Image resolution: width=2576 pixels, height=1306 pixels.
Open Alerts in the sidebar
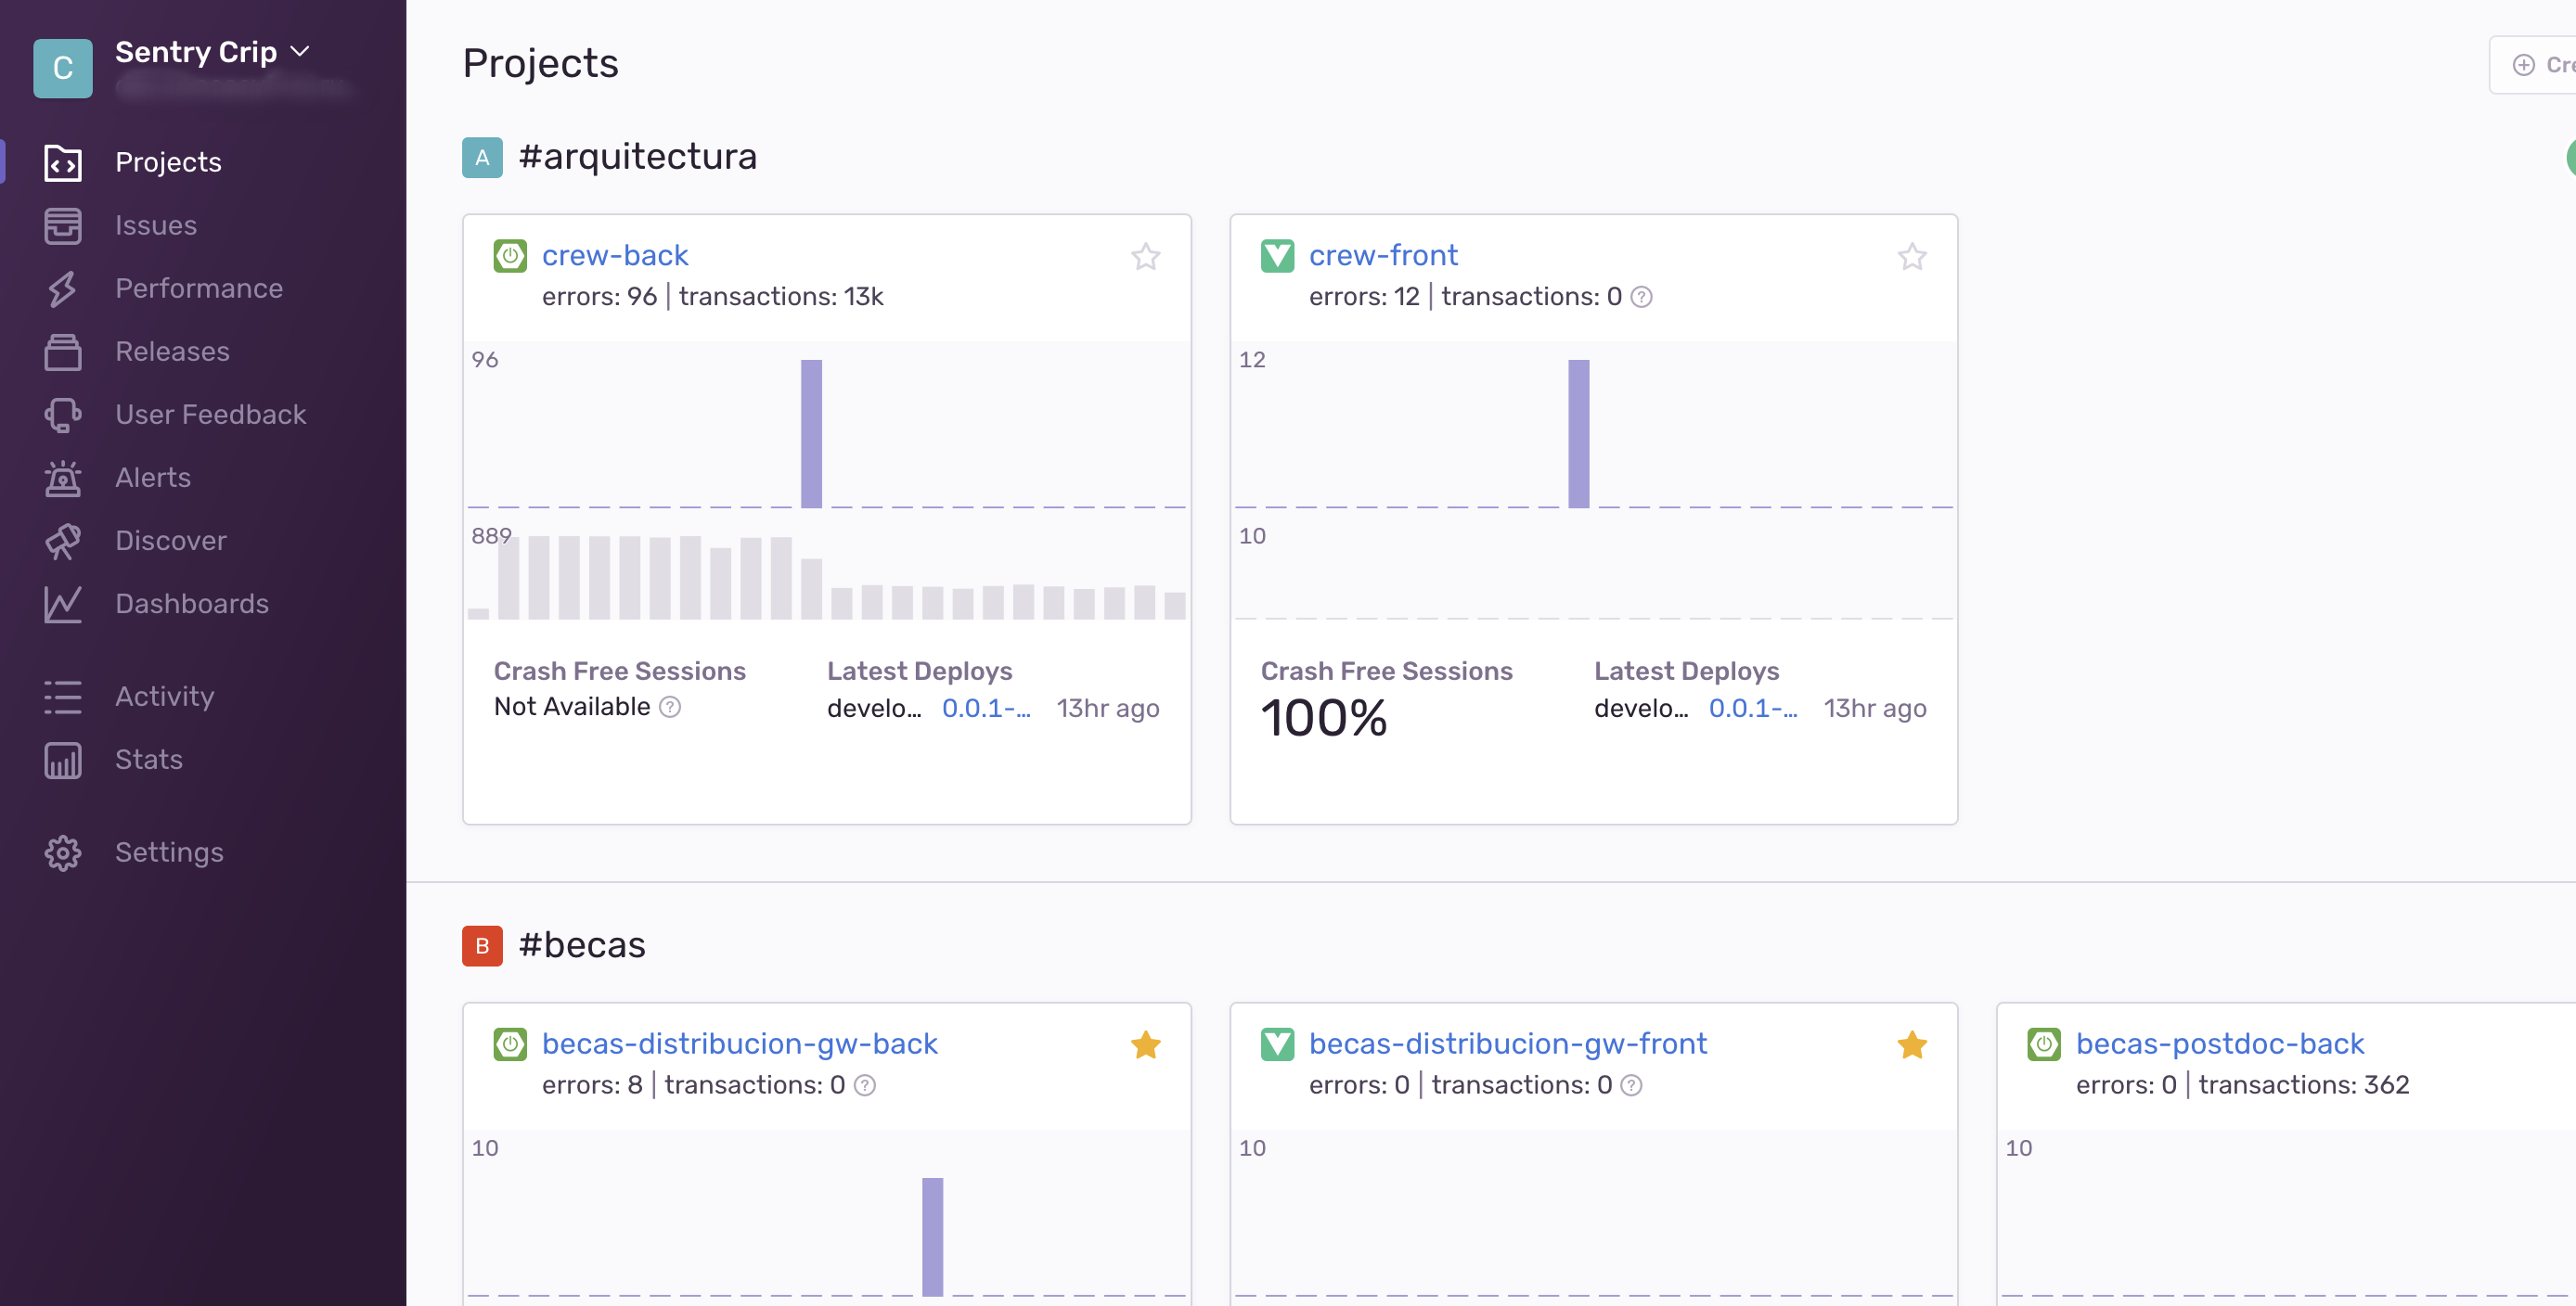pos(152,477)
